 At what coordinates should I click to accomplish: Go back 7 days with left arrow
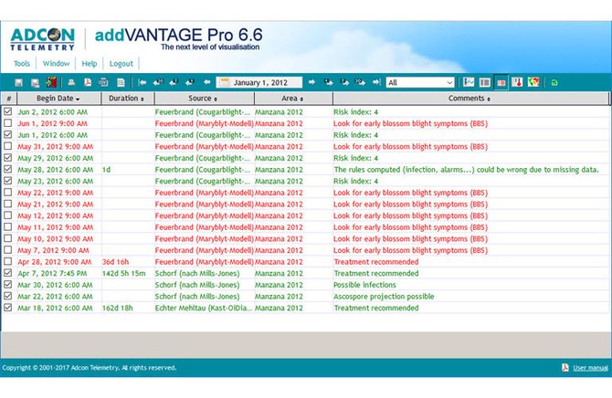click(174, 82)
